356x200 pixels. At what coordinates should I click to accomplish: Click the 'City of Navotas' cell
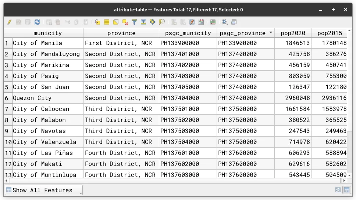coord(48,131)
